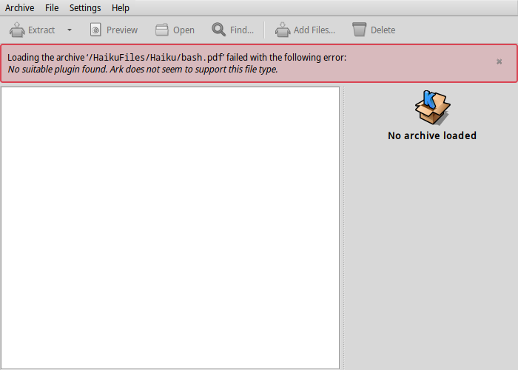Click the Delete trash can icon
Screen dimensions: 518x370
pos(360,30)
